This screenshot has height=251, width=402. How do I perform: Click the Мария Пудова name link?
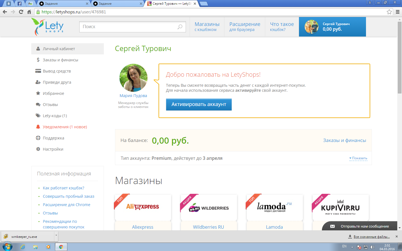(133, 96)
